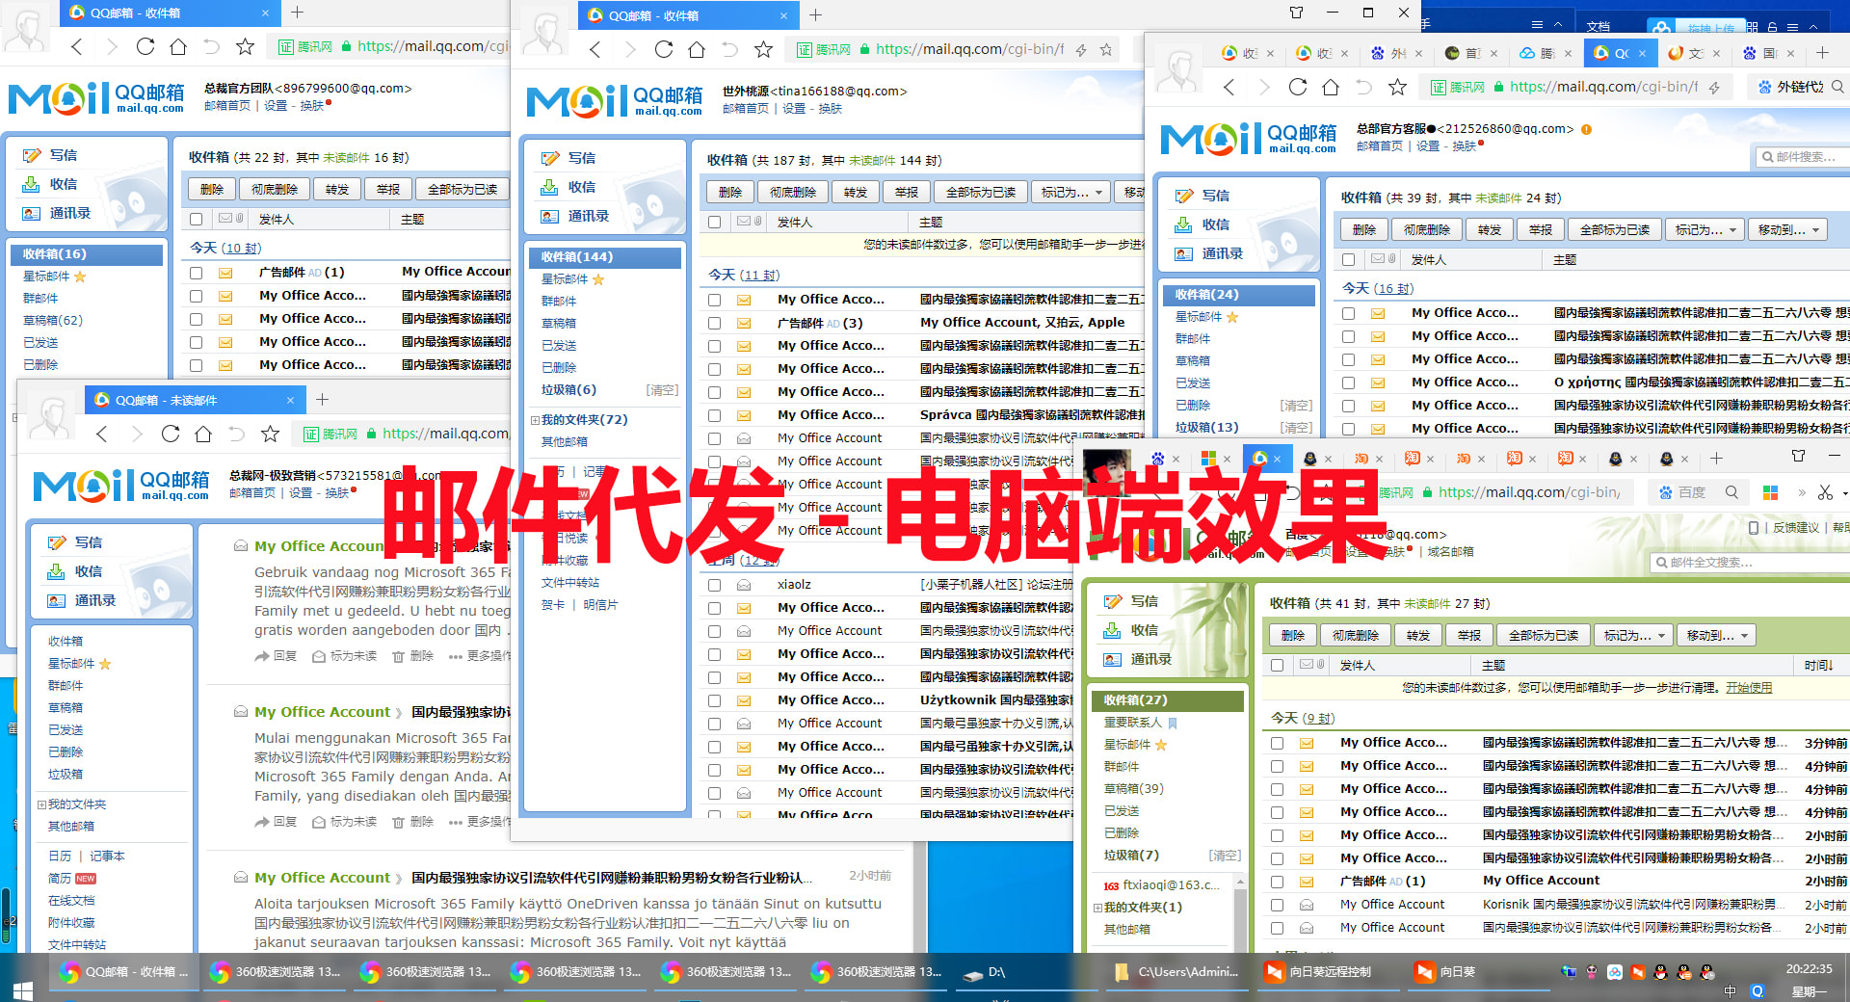Switch to 腾 cloud tab in 212526860 window
1850x1002 pixels.
coord(1543,53)
